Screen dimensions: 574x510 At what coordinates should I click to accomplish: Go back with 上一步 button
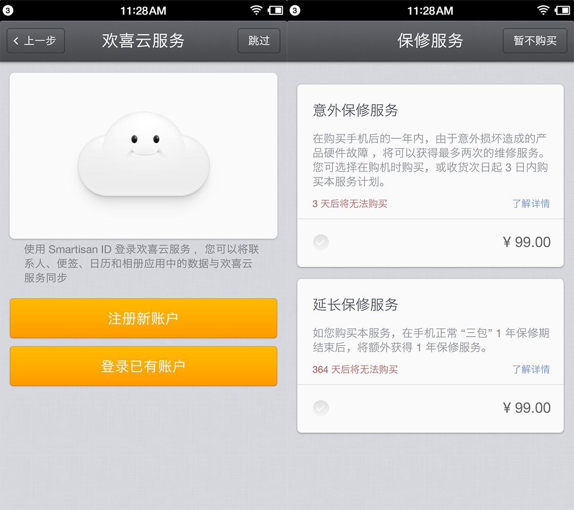35,41
